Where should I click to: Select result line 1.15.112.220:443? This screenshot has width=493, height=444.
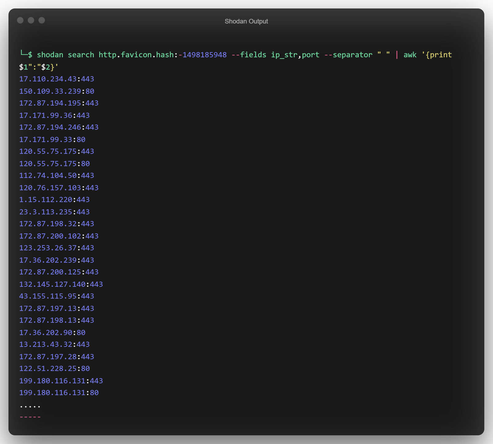[x=55, y=199]
